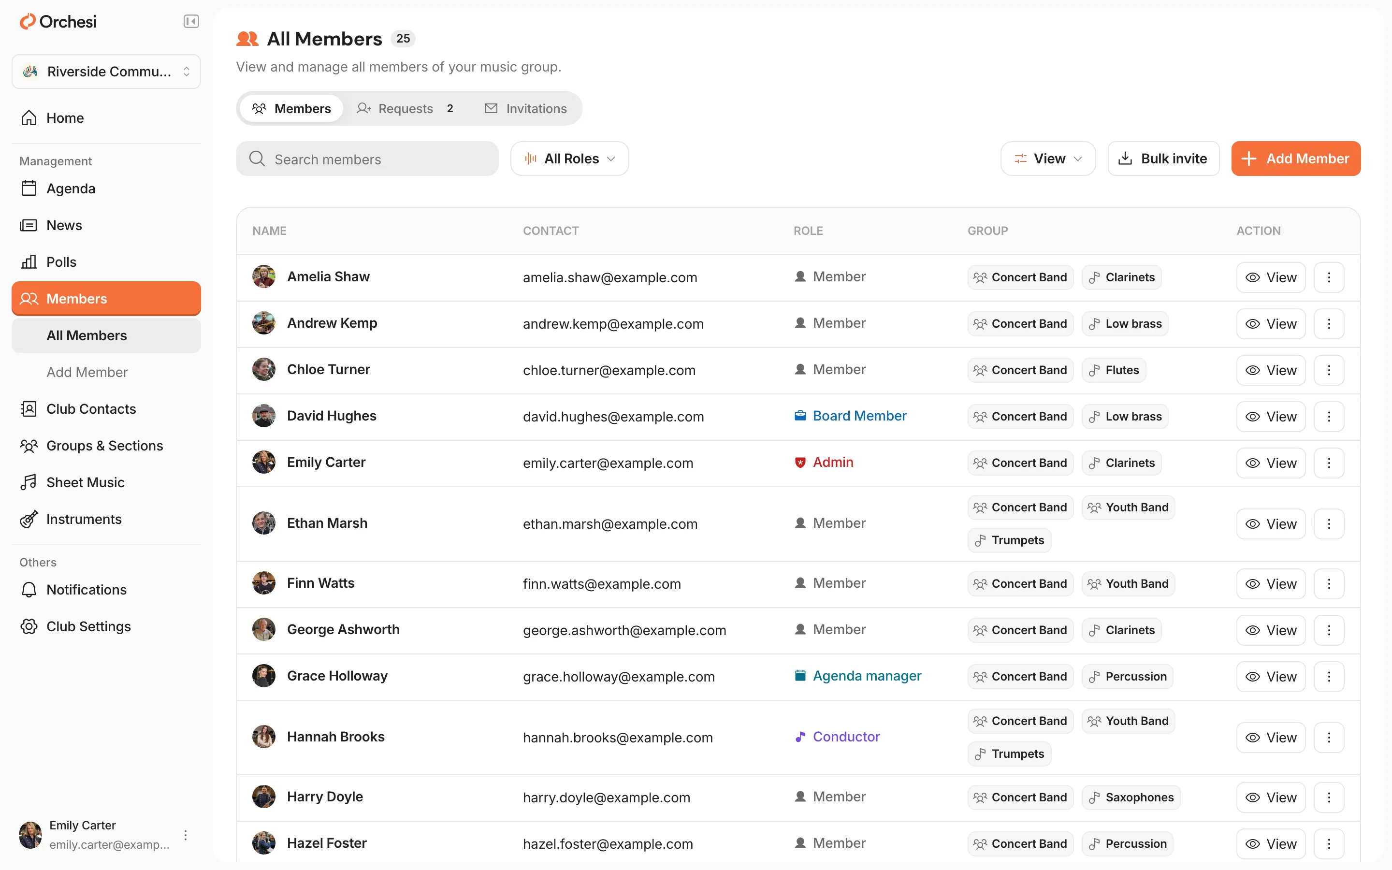Open Club Contacts

pyautogui.click(x=106, y=409)
